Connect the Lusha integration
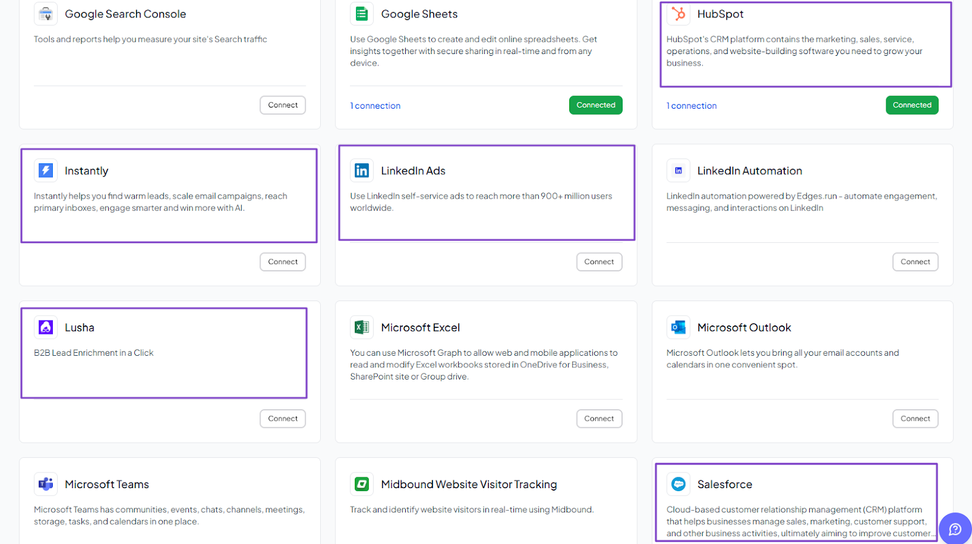The height and width of the screenshot is (544, 972). coord(283,418)
